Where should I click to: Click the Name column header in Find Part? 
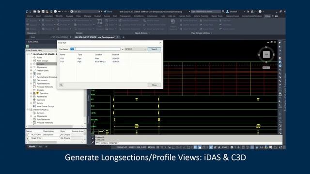[x=62, y=55]
